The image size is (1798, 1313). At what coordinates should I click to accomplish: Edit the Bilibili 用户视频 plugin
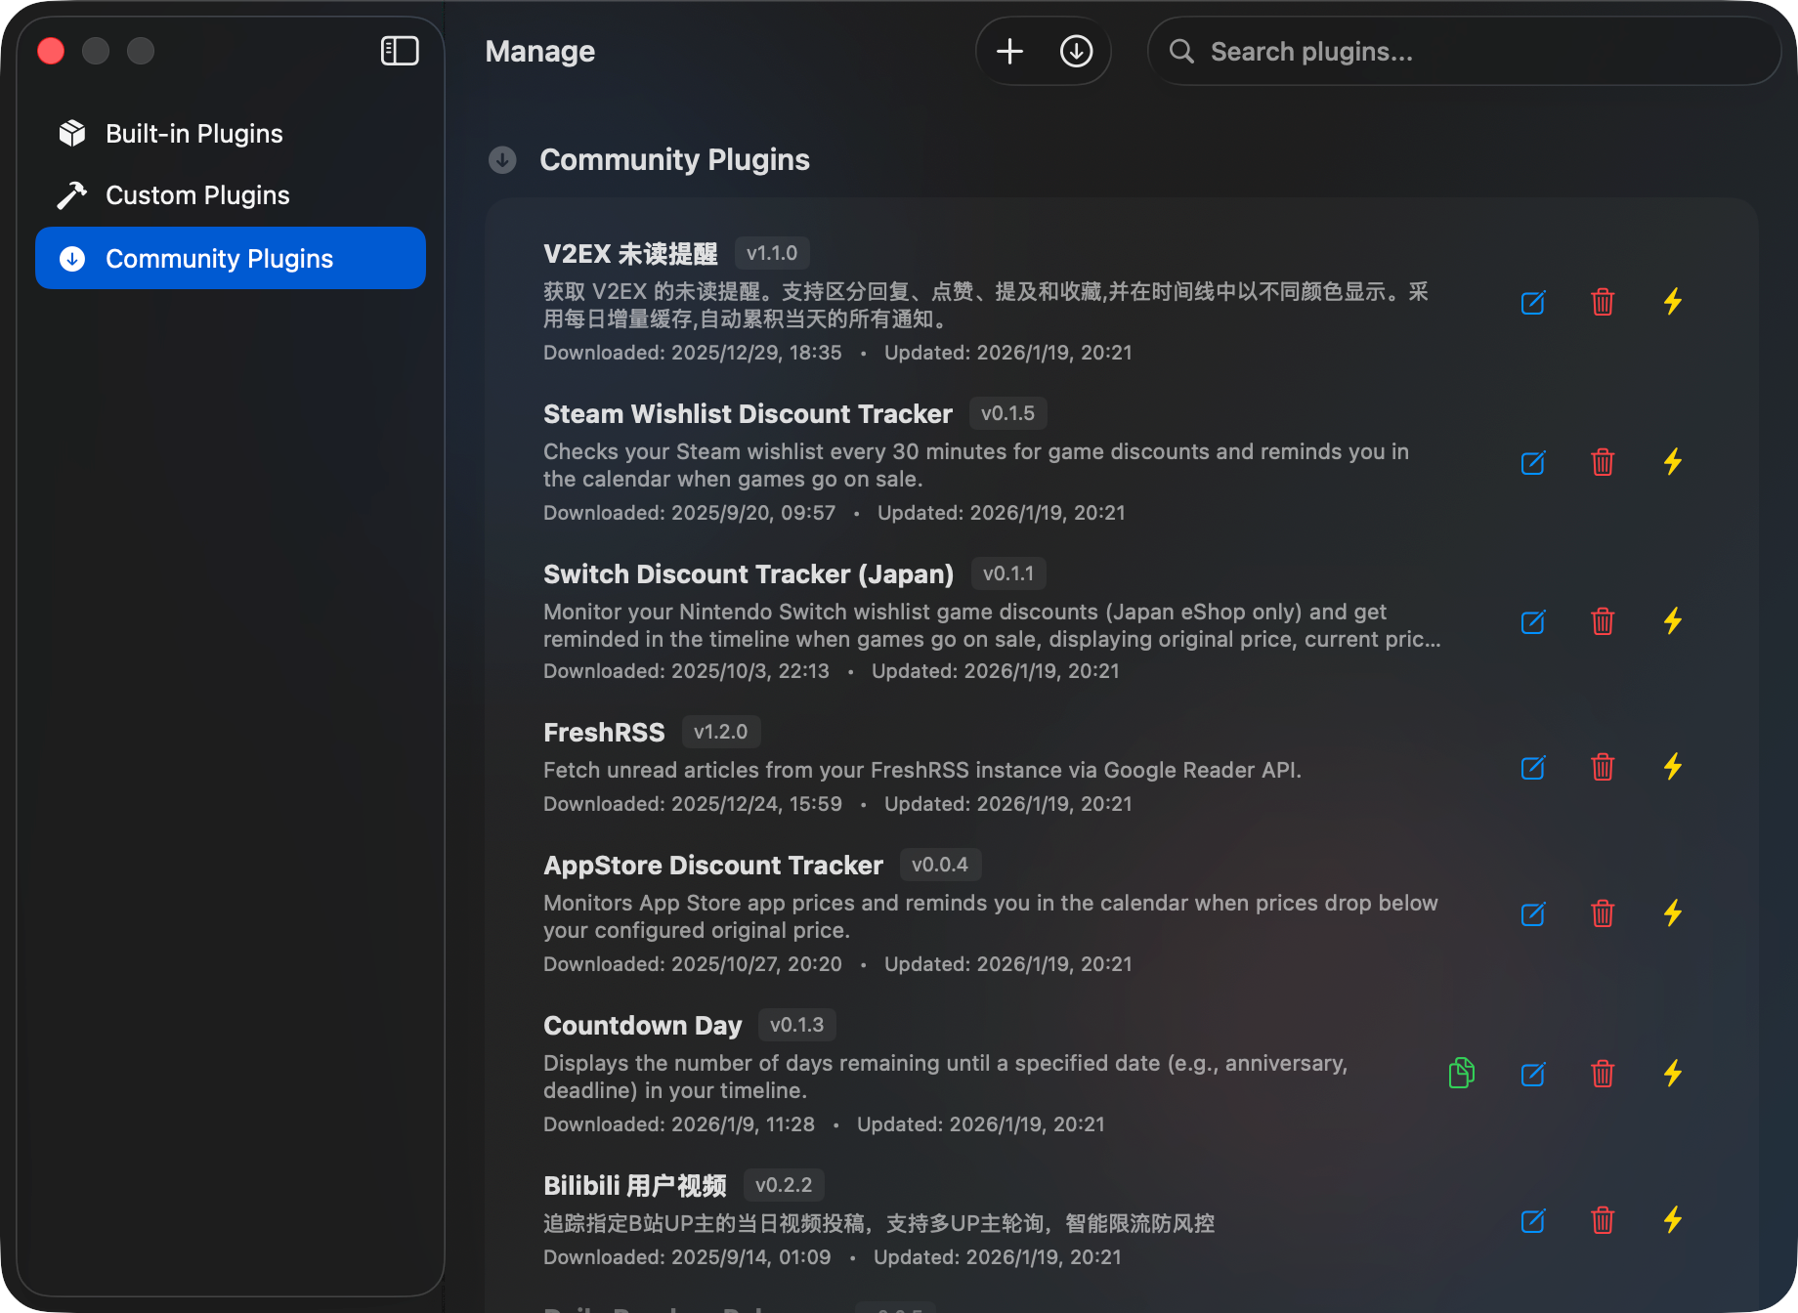pos(1533,1220)
